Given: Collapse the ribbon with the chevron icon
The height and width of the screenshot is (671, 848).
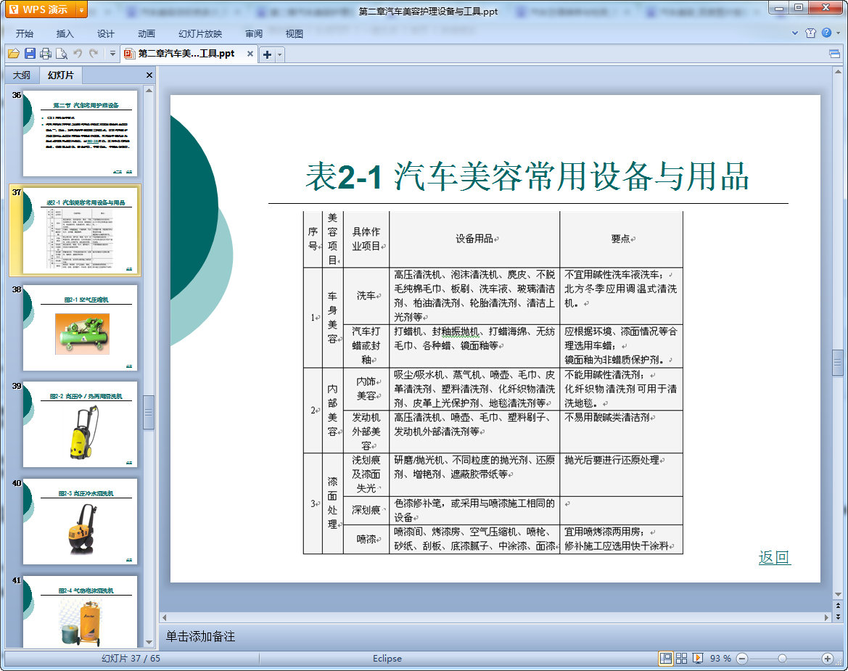Looking at the screenshot, I should click(795, 33).
